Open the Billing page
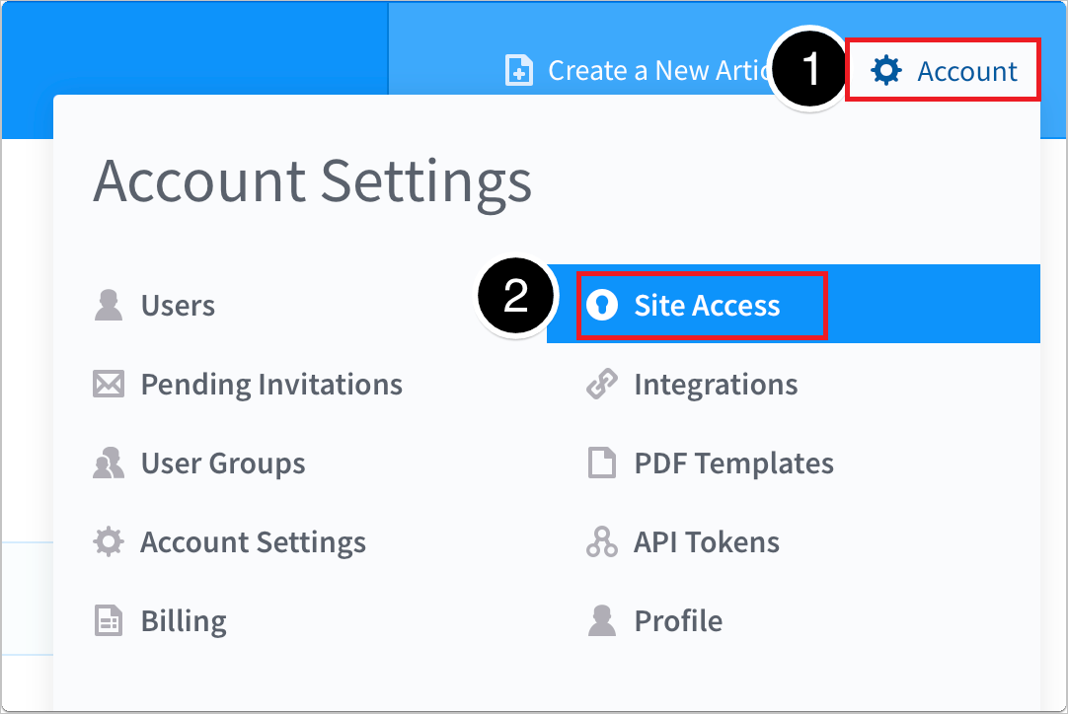This screenshot has width=1068, height=714. click(184, 621)
